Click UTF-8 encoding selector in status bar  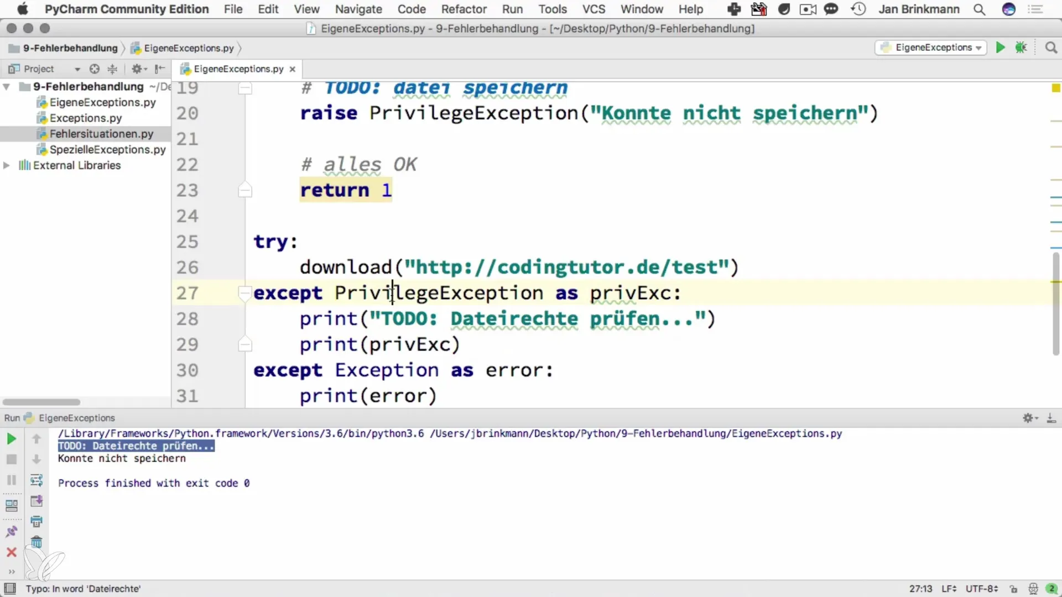tap(981, 589)
